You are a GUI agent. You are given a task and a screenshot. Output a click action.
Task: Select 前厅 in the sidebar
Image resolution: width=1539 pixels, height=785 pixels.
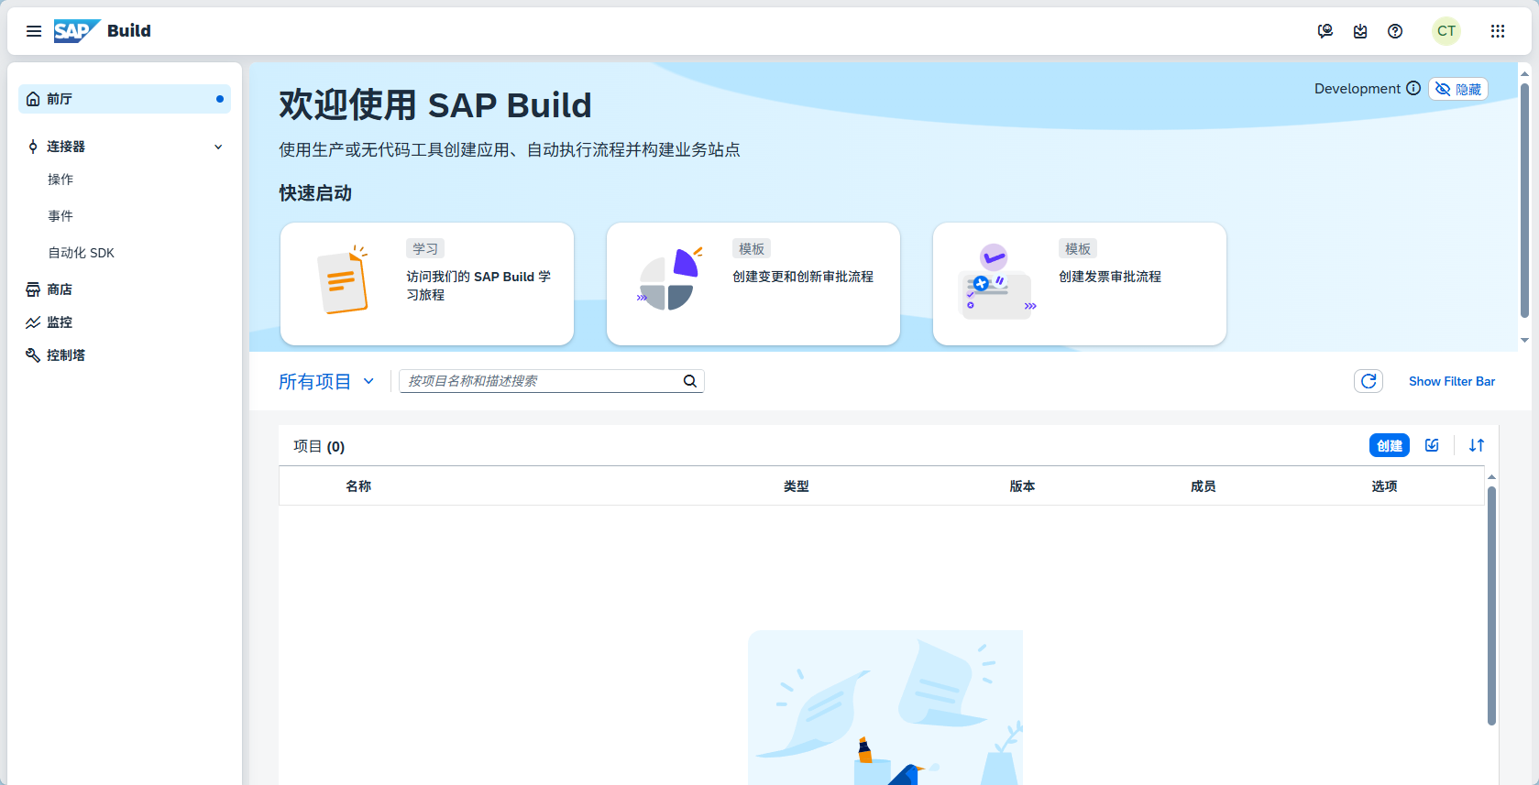[125, 99]
